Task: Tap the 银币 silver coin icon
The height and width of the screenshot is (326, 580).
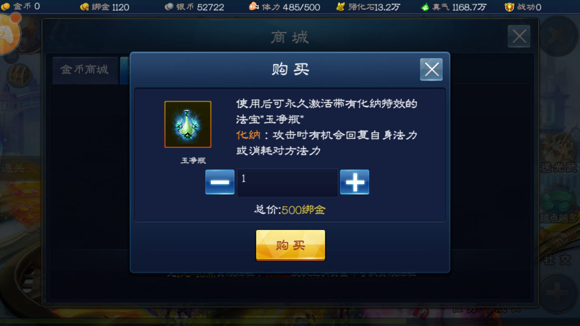Action: pos(169,7)
